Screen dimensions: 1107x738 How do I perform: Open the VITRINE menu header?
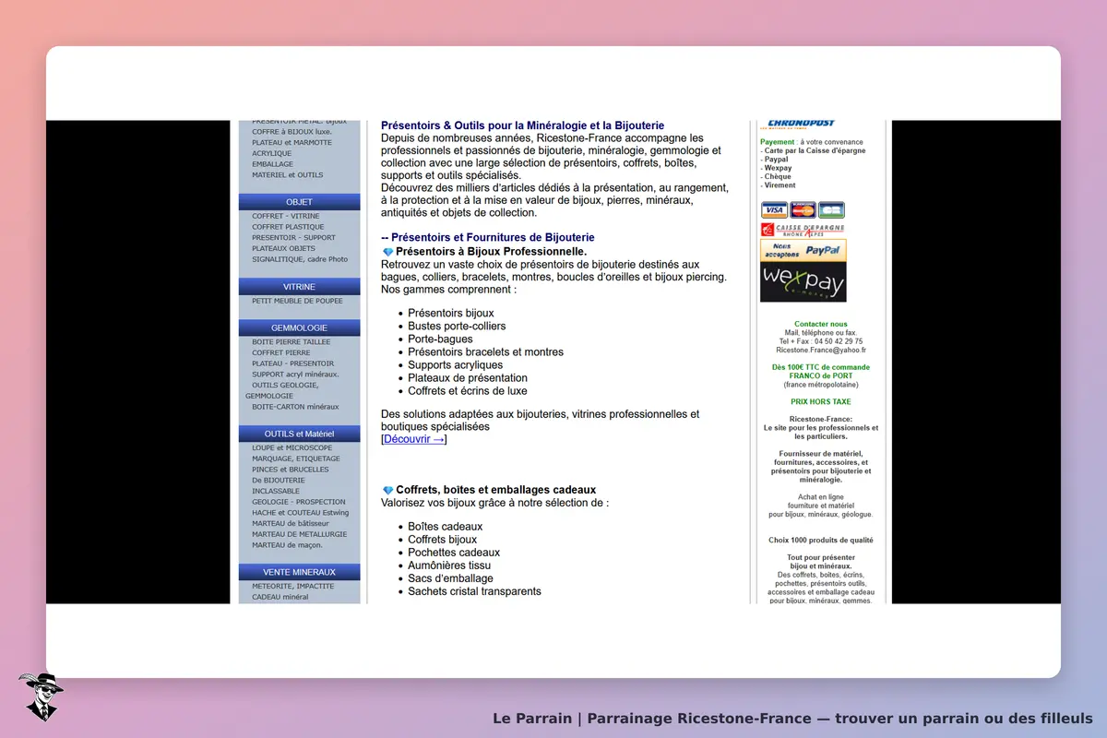coord(299,287)
